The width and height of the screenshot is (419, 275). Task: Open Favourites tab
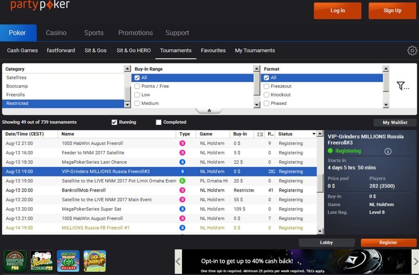[x=213, y=50]
